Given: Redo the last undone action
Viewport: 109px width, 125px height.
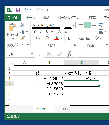Looking at the screenshot, I should [38, 10].
